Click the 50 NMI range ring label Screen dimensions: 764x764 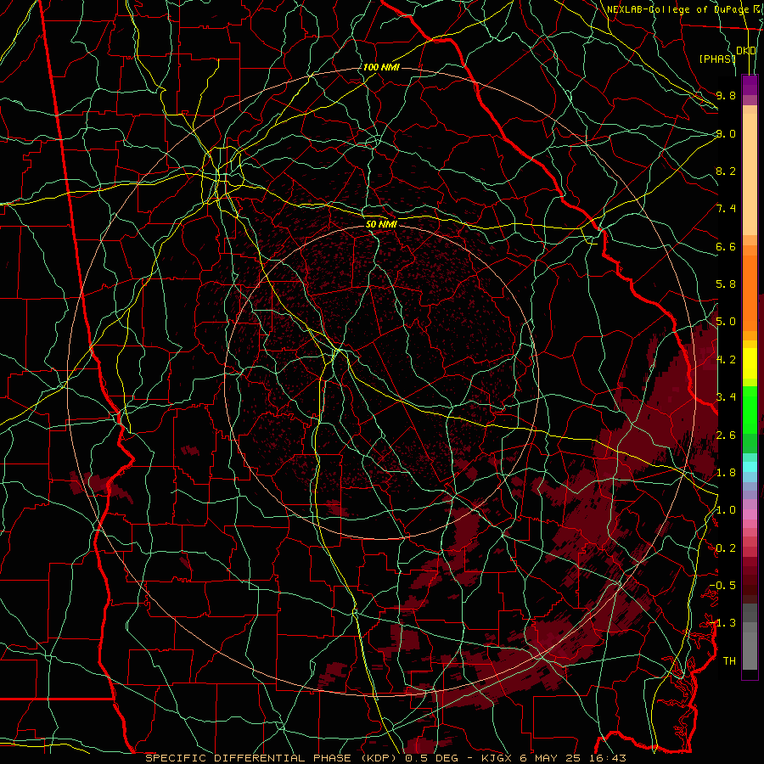381,225
